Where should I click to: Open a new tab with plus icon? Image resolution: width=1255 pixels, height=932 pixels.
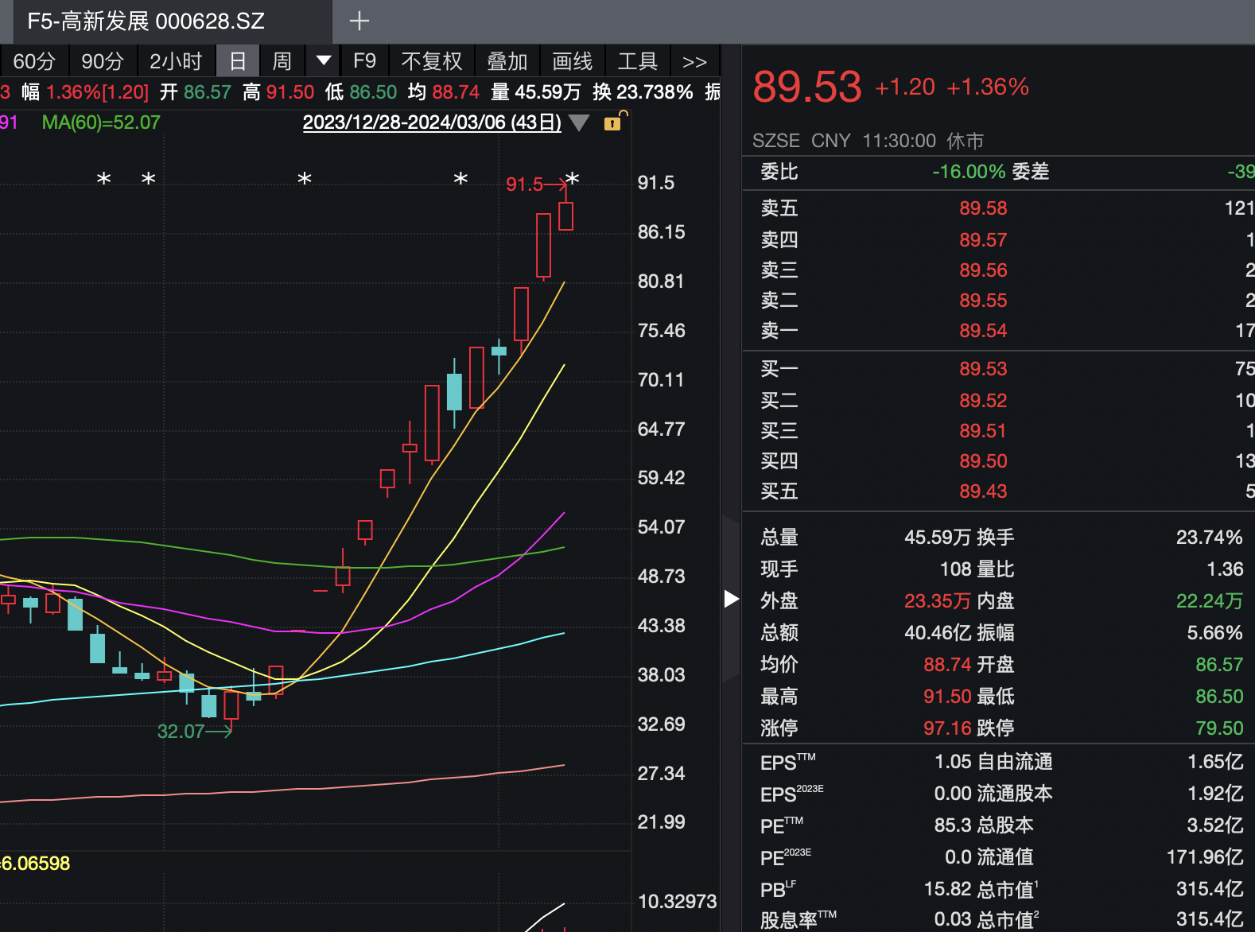click(359, 21)
